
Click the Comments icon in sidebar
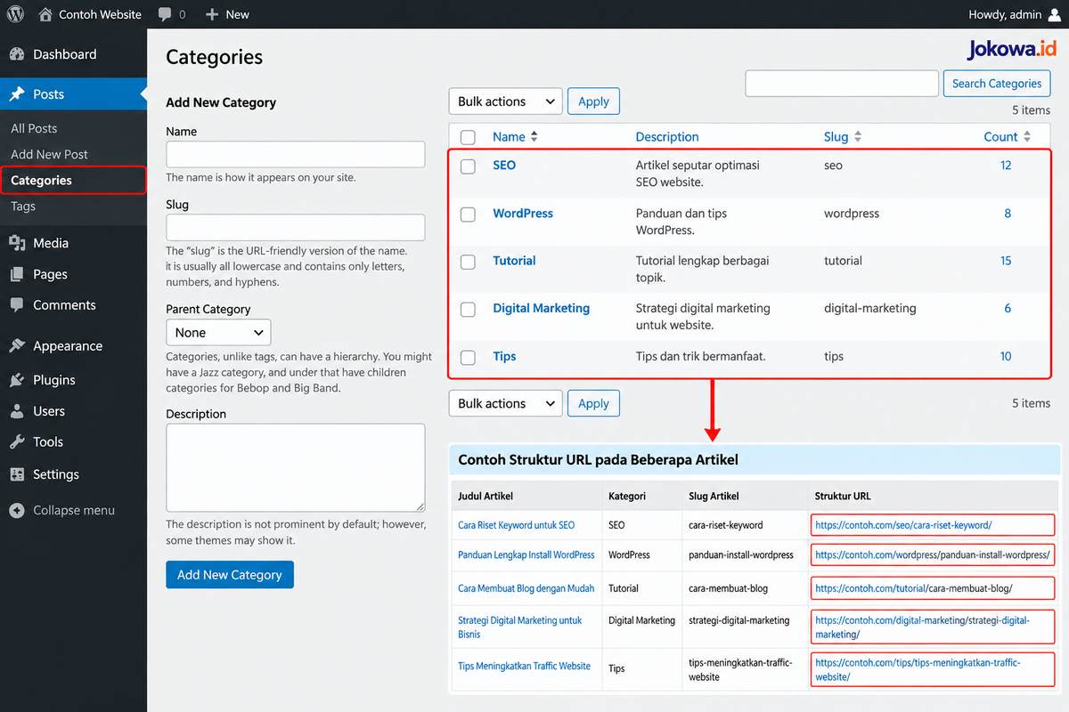pyautogui.click(x=17, y=305)
